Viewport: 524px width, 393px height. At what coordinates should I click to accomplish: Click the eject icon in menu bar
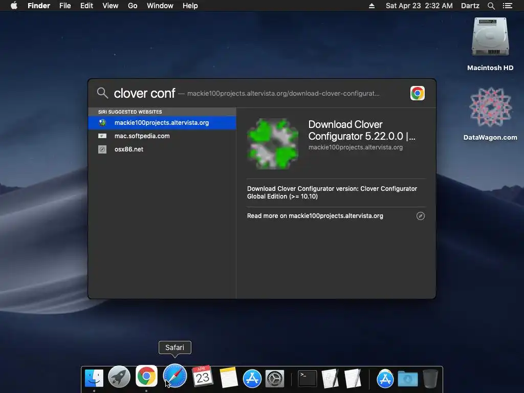click(372, 6)
